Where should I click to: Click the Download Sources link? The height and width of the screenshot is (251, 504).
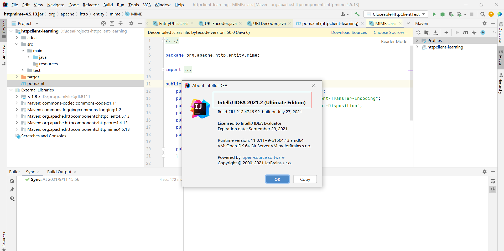(x=349, y=32)
